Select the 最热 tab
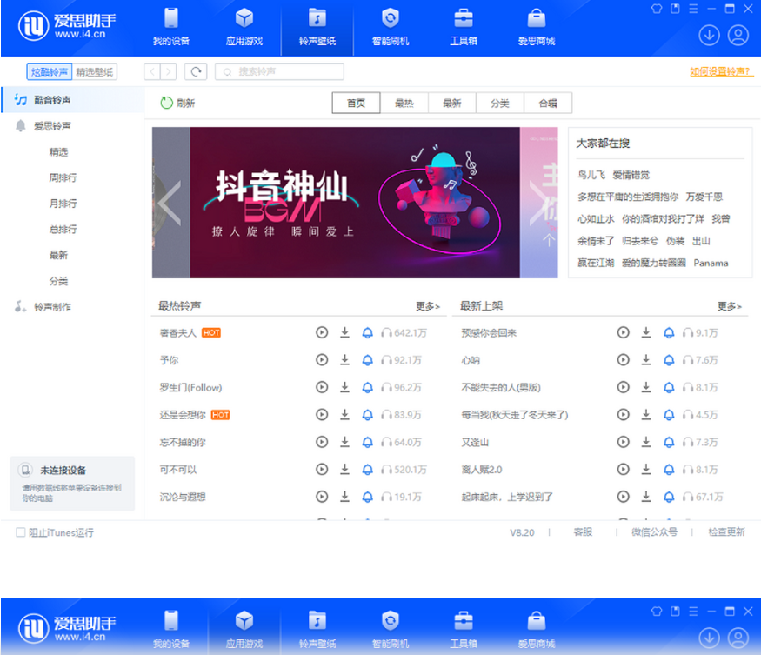Image resolution: width=761 pixels, height=655 pixels. [404, 103]
